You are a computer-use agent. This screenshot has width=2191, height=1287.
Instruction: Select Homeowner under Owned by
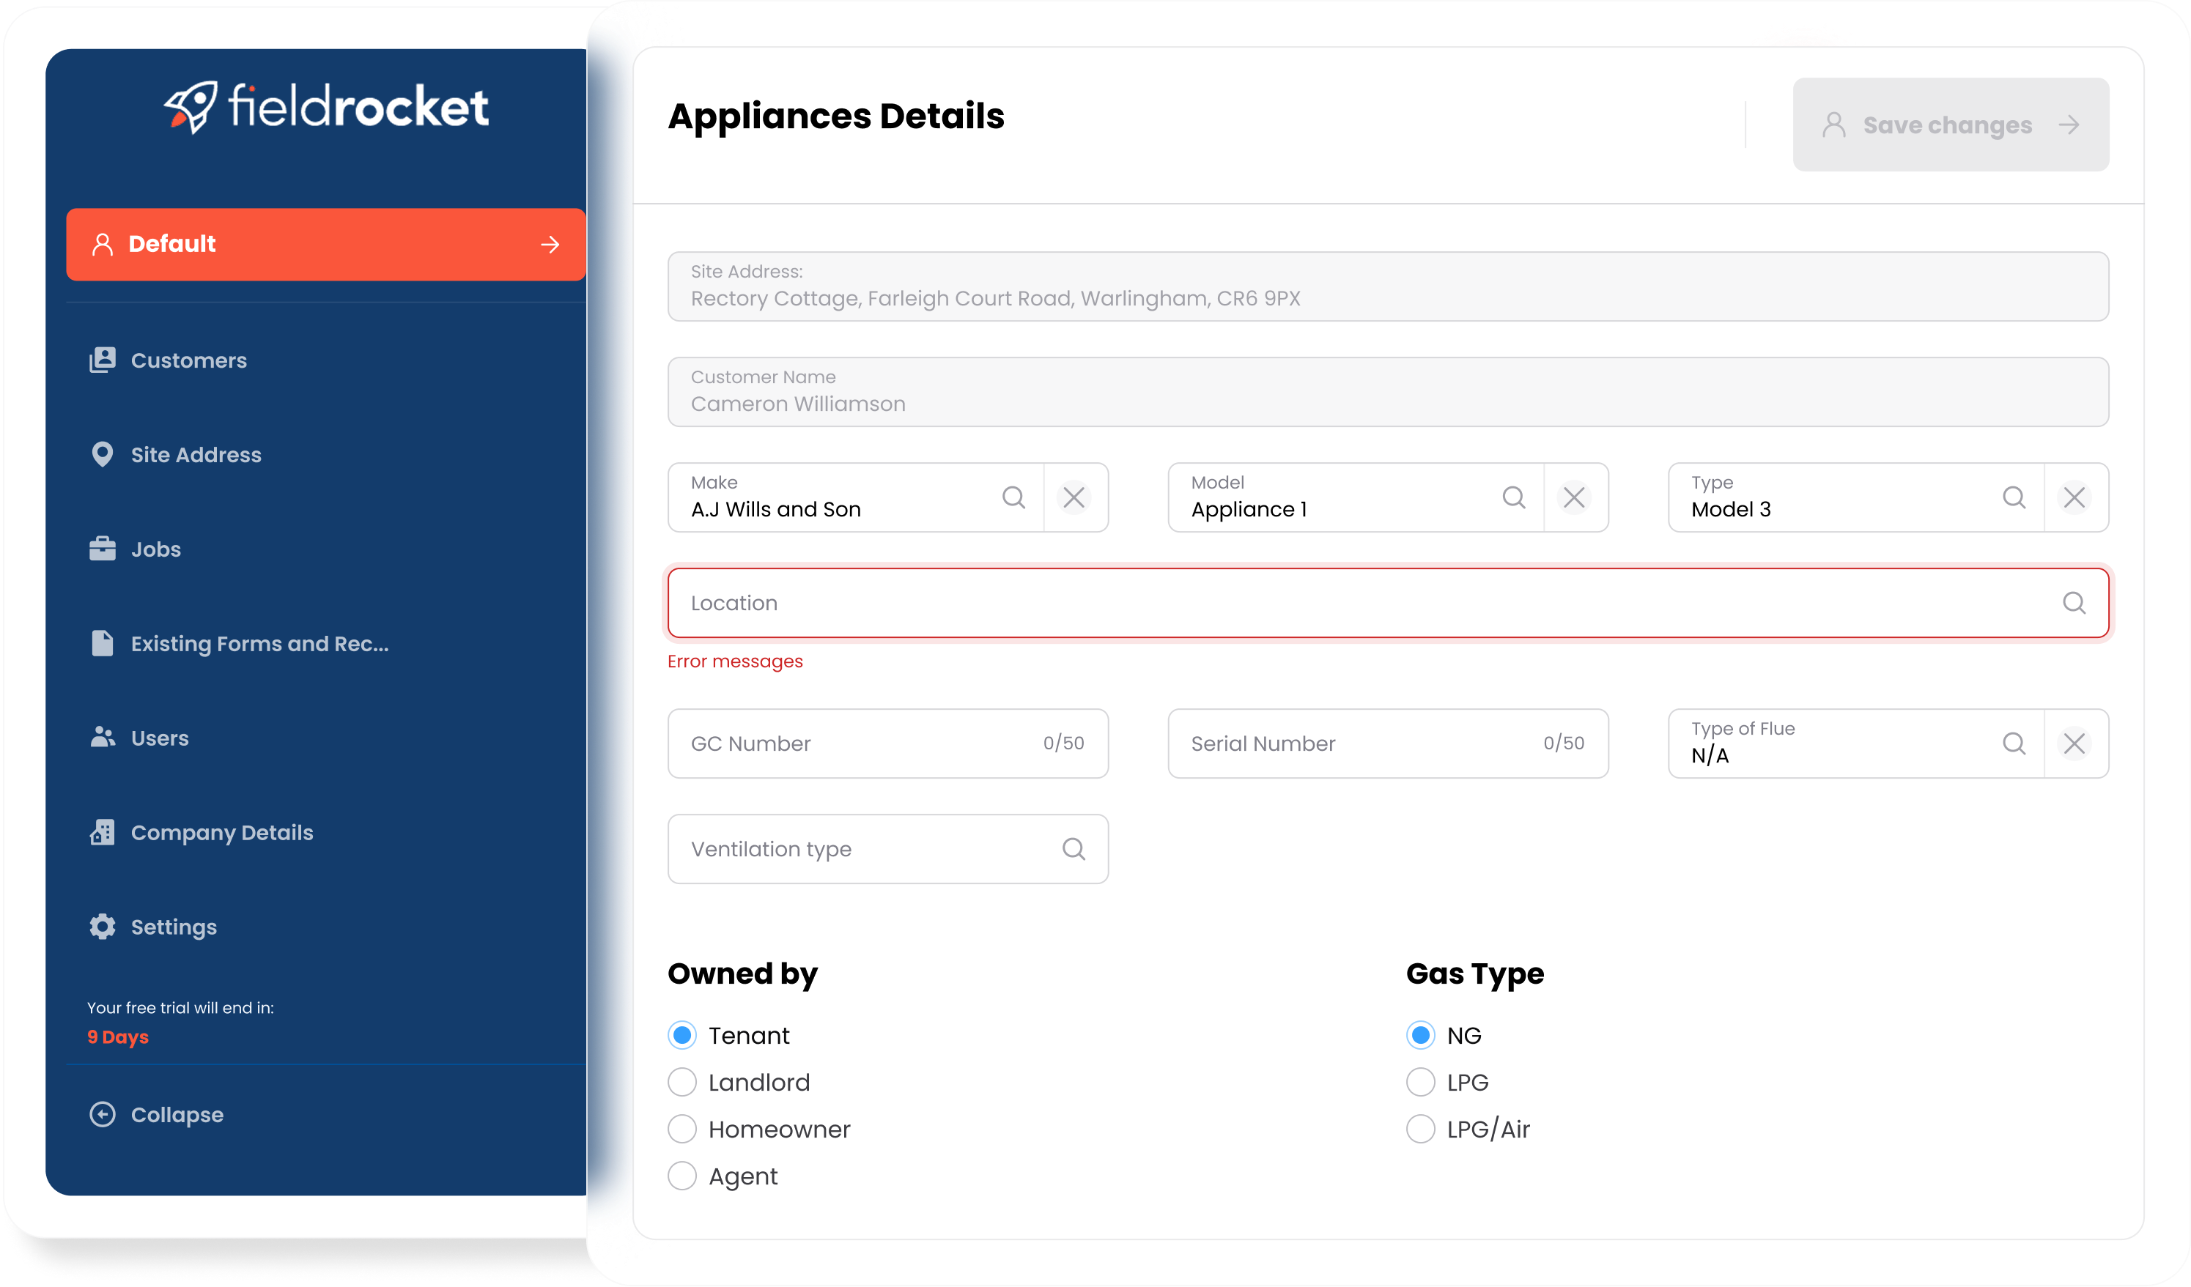coord(682,1128)
